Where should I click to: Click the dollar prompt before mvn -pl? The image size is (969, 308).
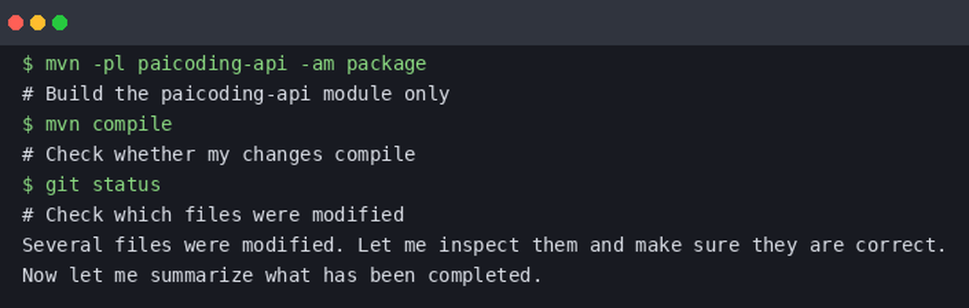tap(27, 64)
